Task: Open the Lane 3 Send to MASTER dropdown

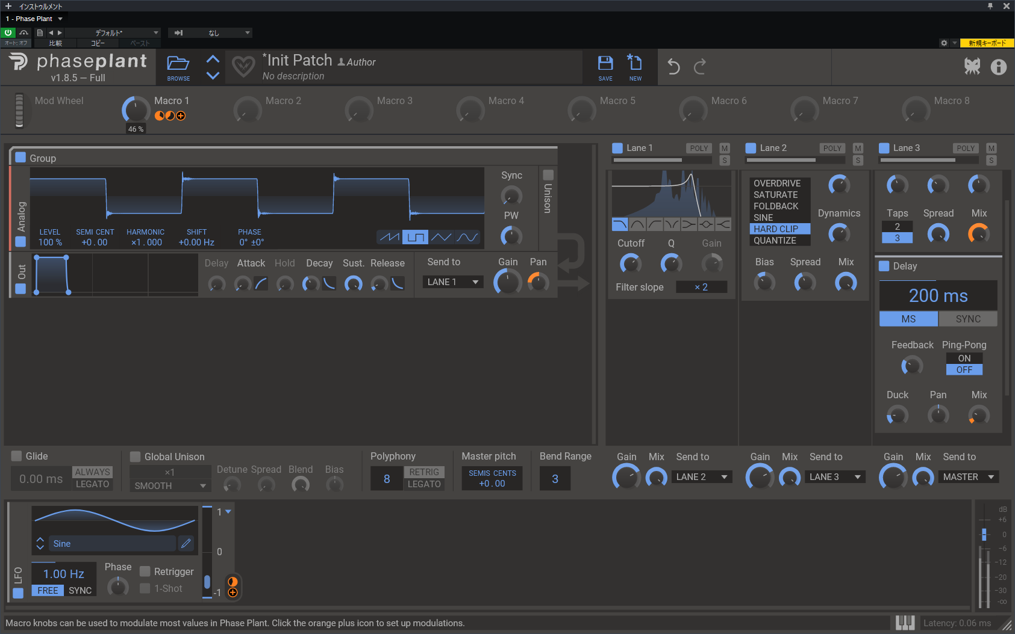Action: point(969,477)
